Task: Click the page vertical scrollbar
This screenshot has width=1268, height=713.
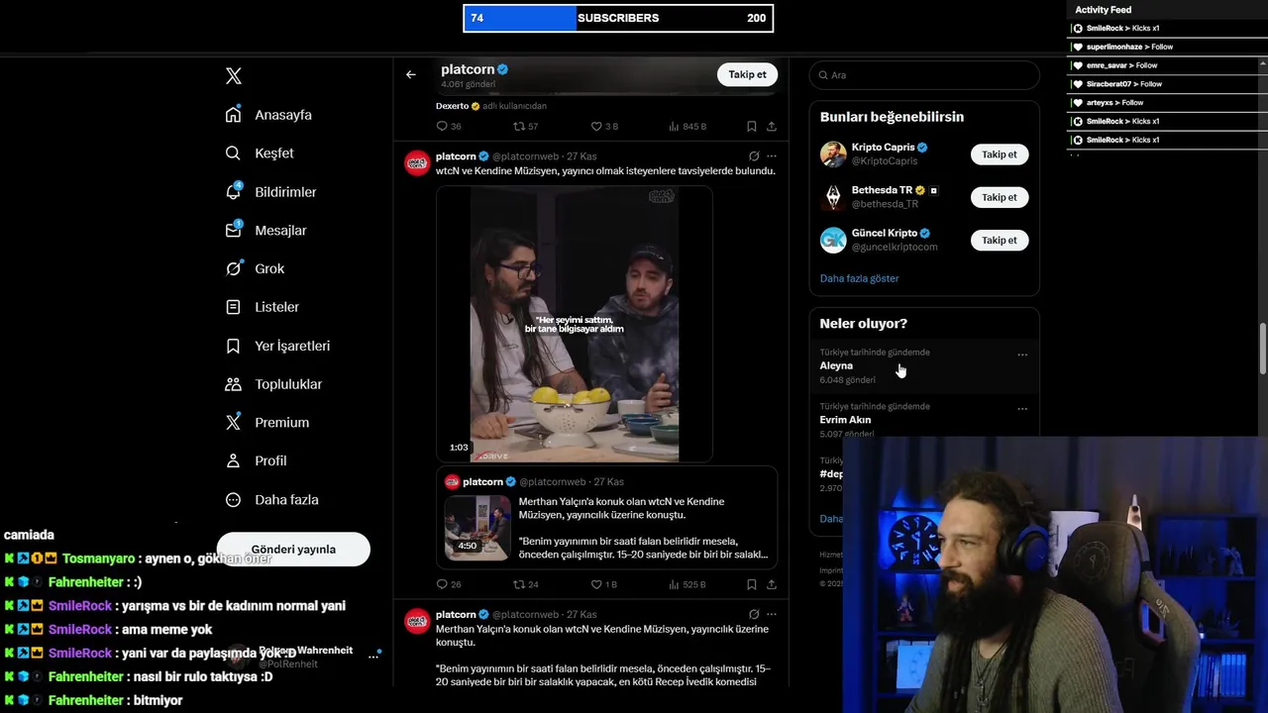Action: [x=1262, y=349]
